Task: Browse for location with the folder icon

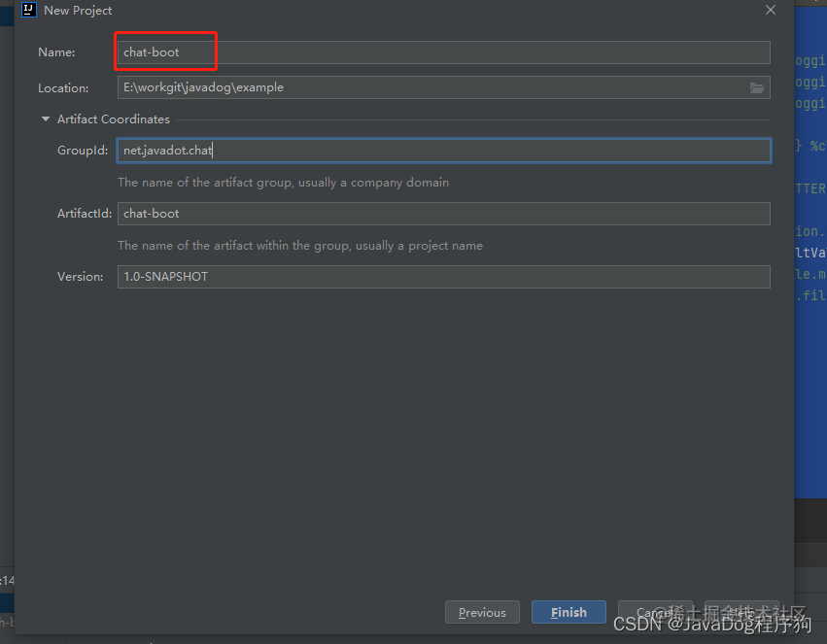Action: pos(757,87)
